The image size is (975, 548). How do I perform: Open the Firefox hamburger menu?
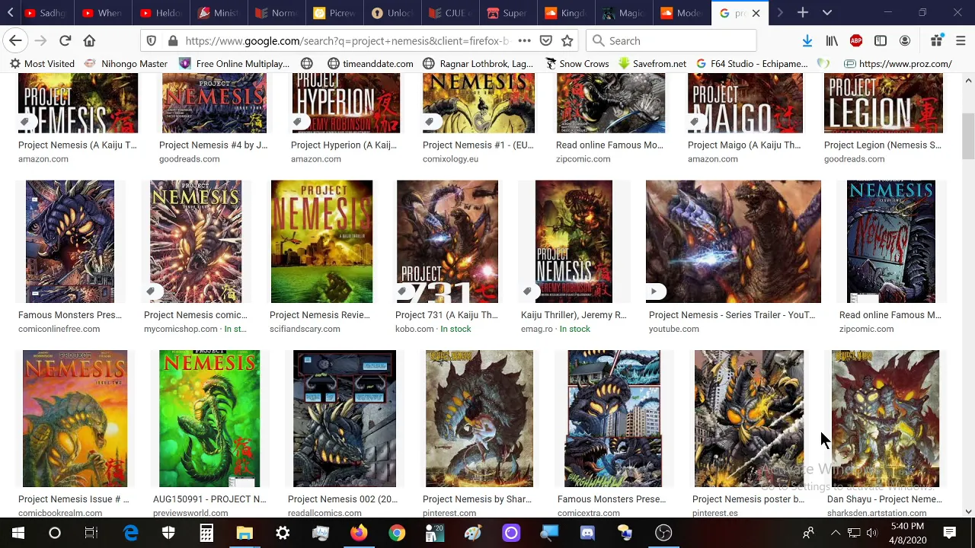pyautogui.click(x=961, y=40)
